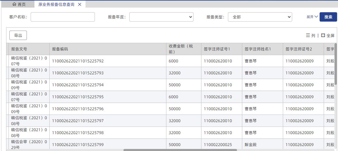
Task: Expand more filters with 展开 chevron
Action: 316,17
